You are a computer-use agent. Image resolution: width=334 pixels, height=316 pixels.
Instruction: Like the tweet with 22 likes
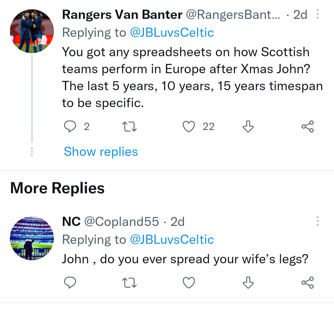189,127
